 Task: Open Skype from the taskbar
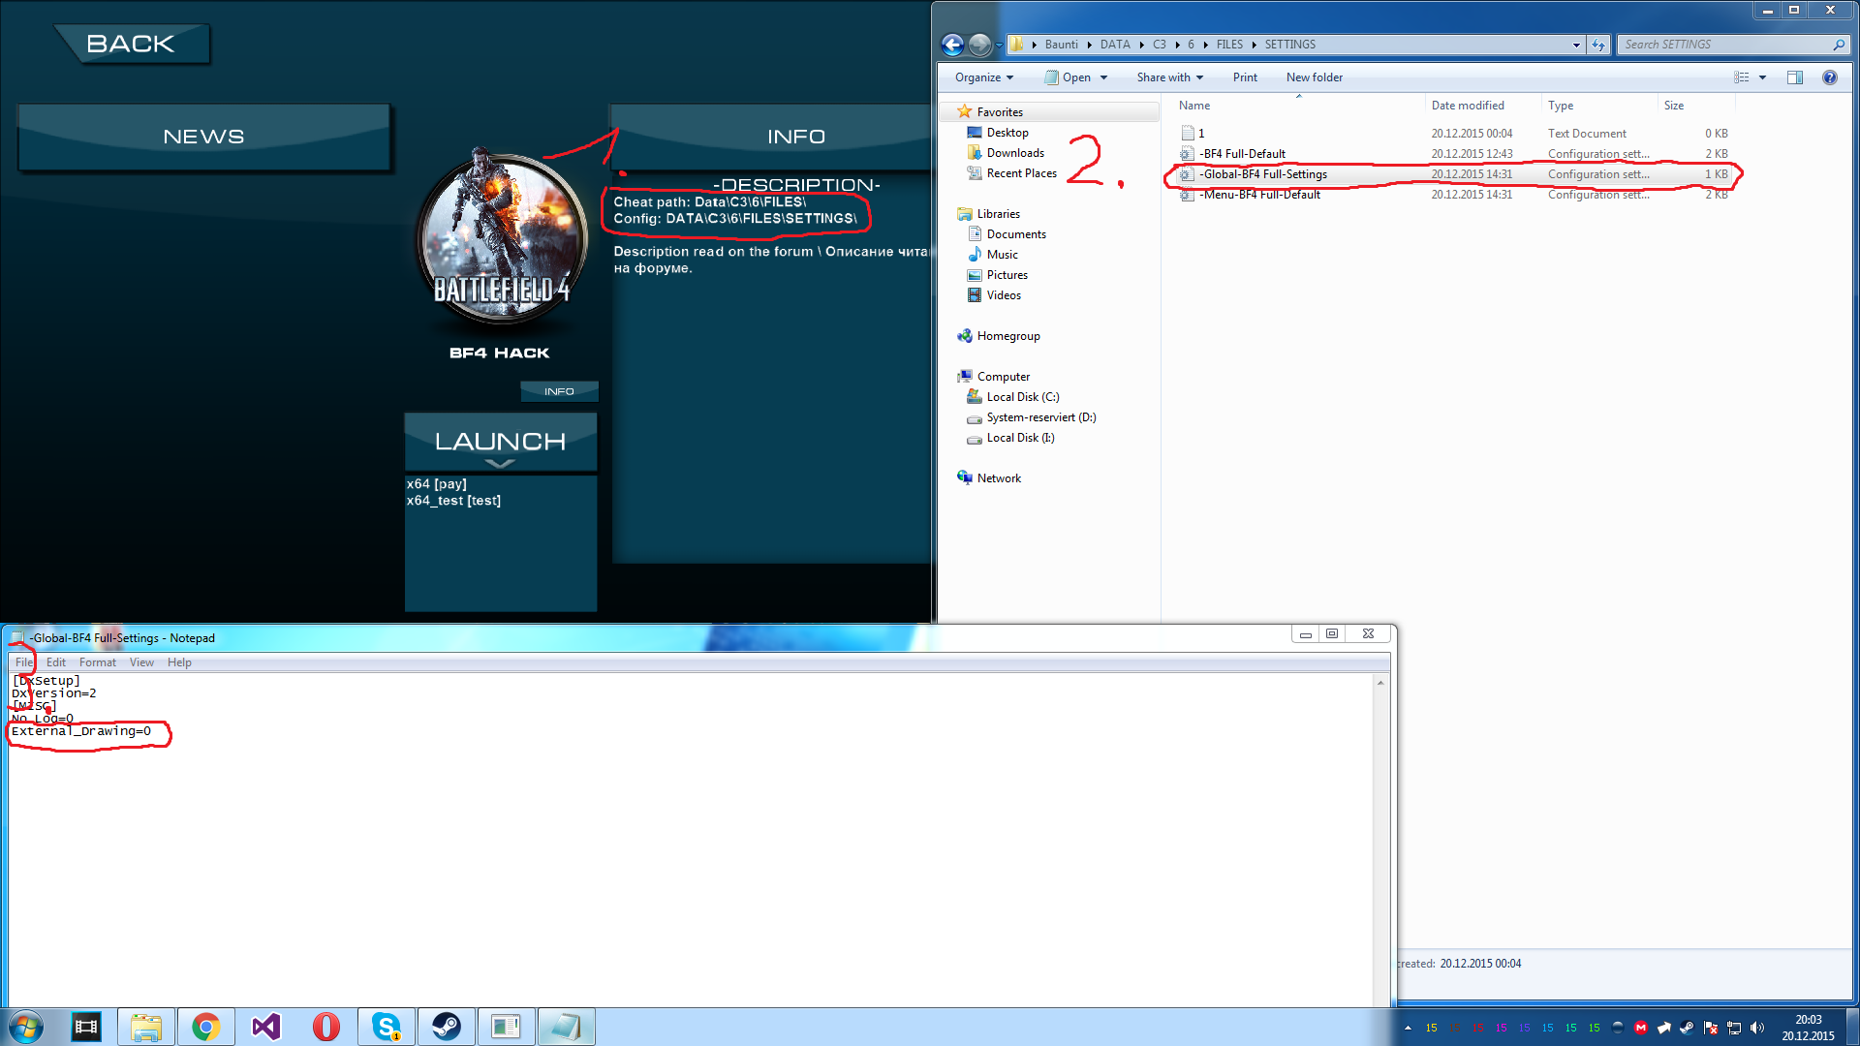(387, 1027)
